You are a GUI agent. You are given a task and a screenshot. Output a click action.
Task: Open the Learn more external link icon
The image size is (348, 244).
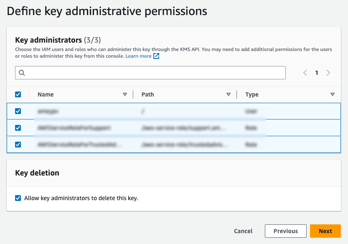tap(156, 56)
